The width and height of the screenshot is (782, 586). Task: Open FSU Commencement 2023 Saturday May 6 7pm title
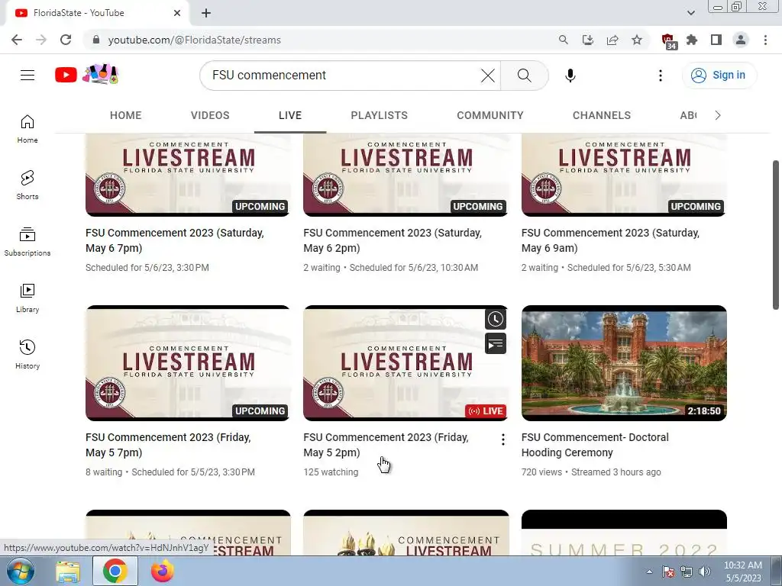[175, 240]
